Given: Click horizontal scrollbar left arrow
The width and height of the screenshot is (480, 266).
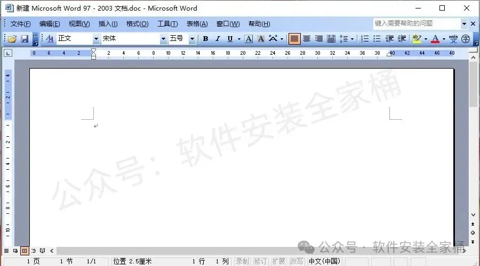Looking at the screenshot, I should pos(52,251).
